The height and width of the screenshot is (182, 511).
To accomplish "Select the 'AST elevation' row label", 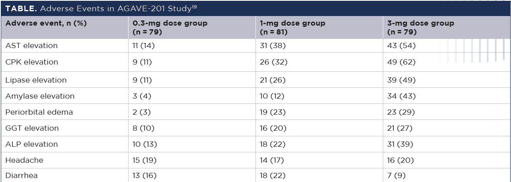I will tap(31, 46).
